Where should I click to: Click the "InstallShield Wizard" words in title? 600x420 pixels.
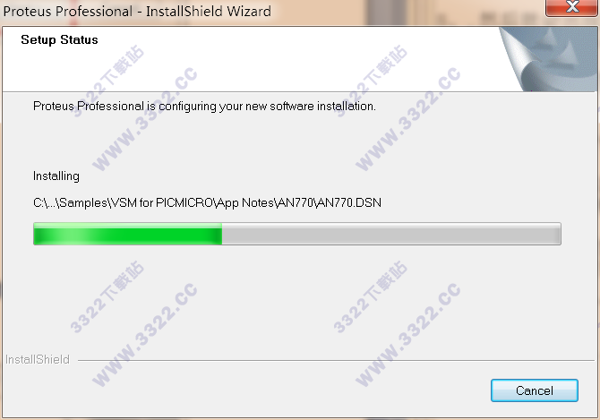point(209,11)
